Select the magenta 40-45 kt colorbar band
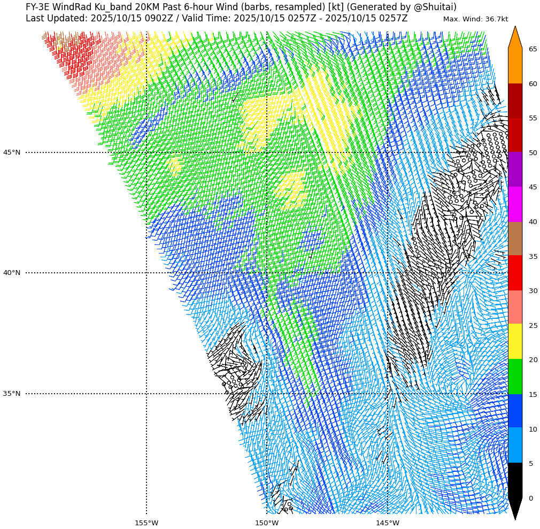 [515, 204]
